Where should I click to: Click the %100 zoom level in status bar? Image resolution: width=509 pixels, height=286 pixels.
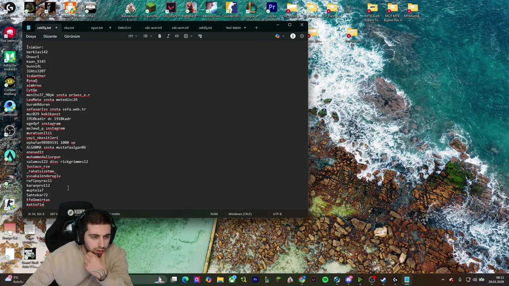click(214, 214)
